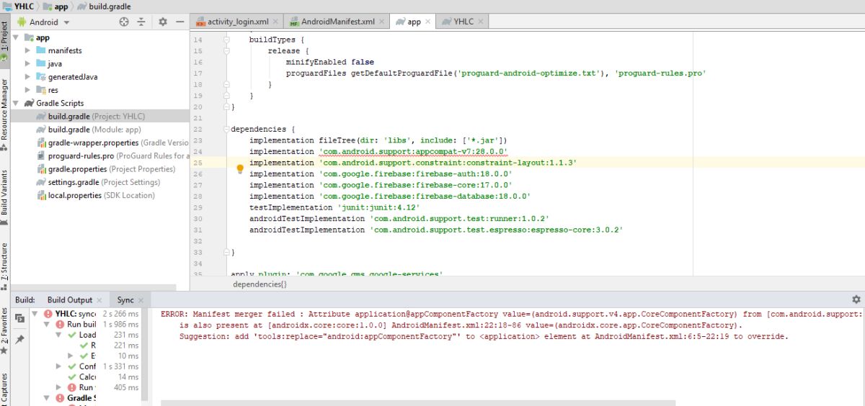Click the error icon beside YHLC sync
Screen dimensions: 865x406
coord(48,314)
